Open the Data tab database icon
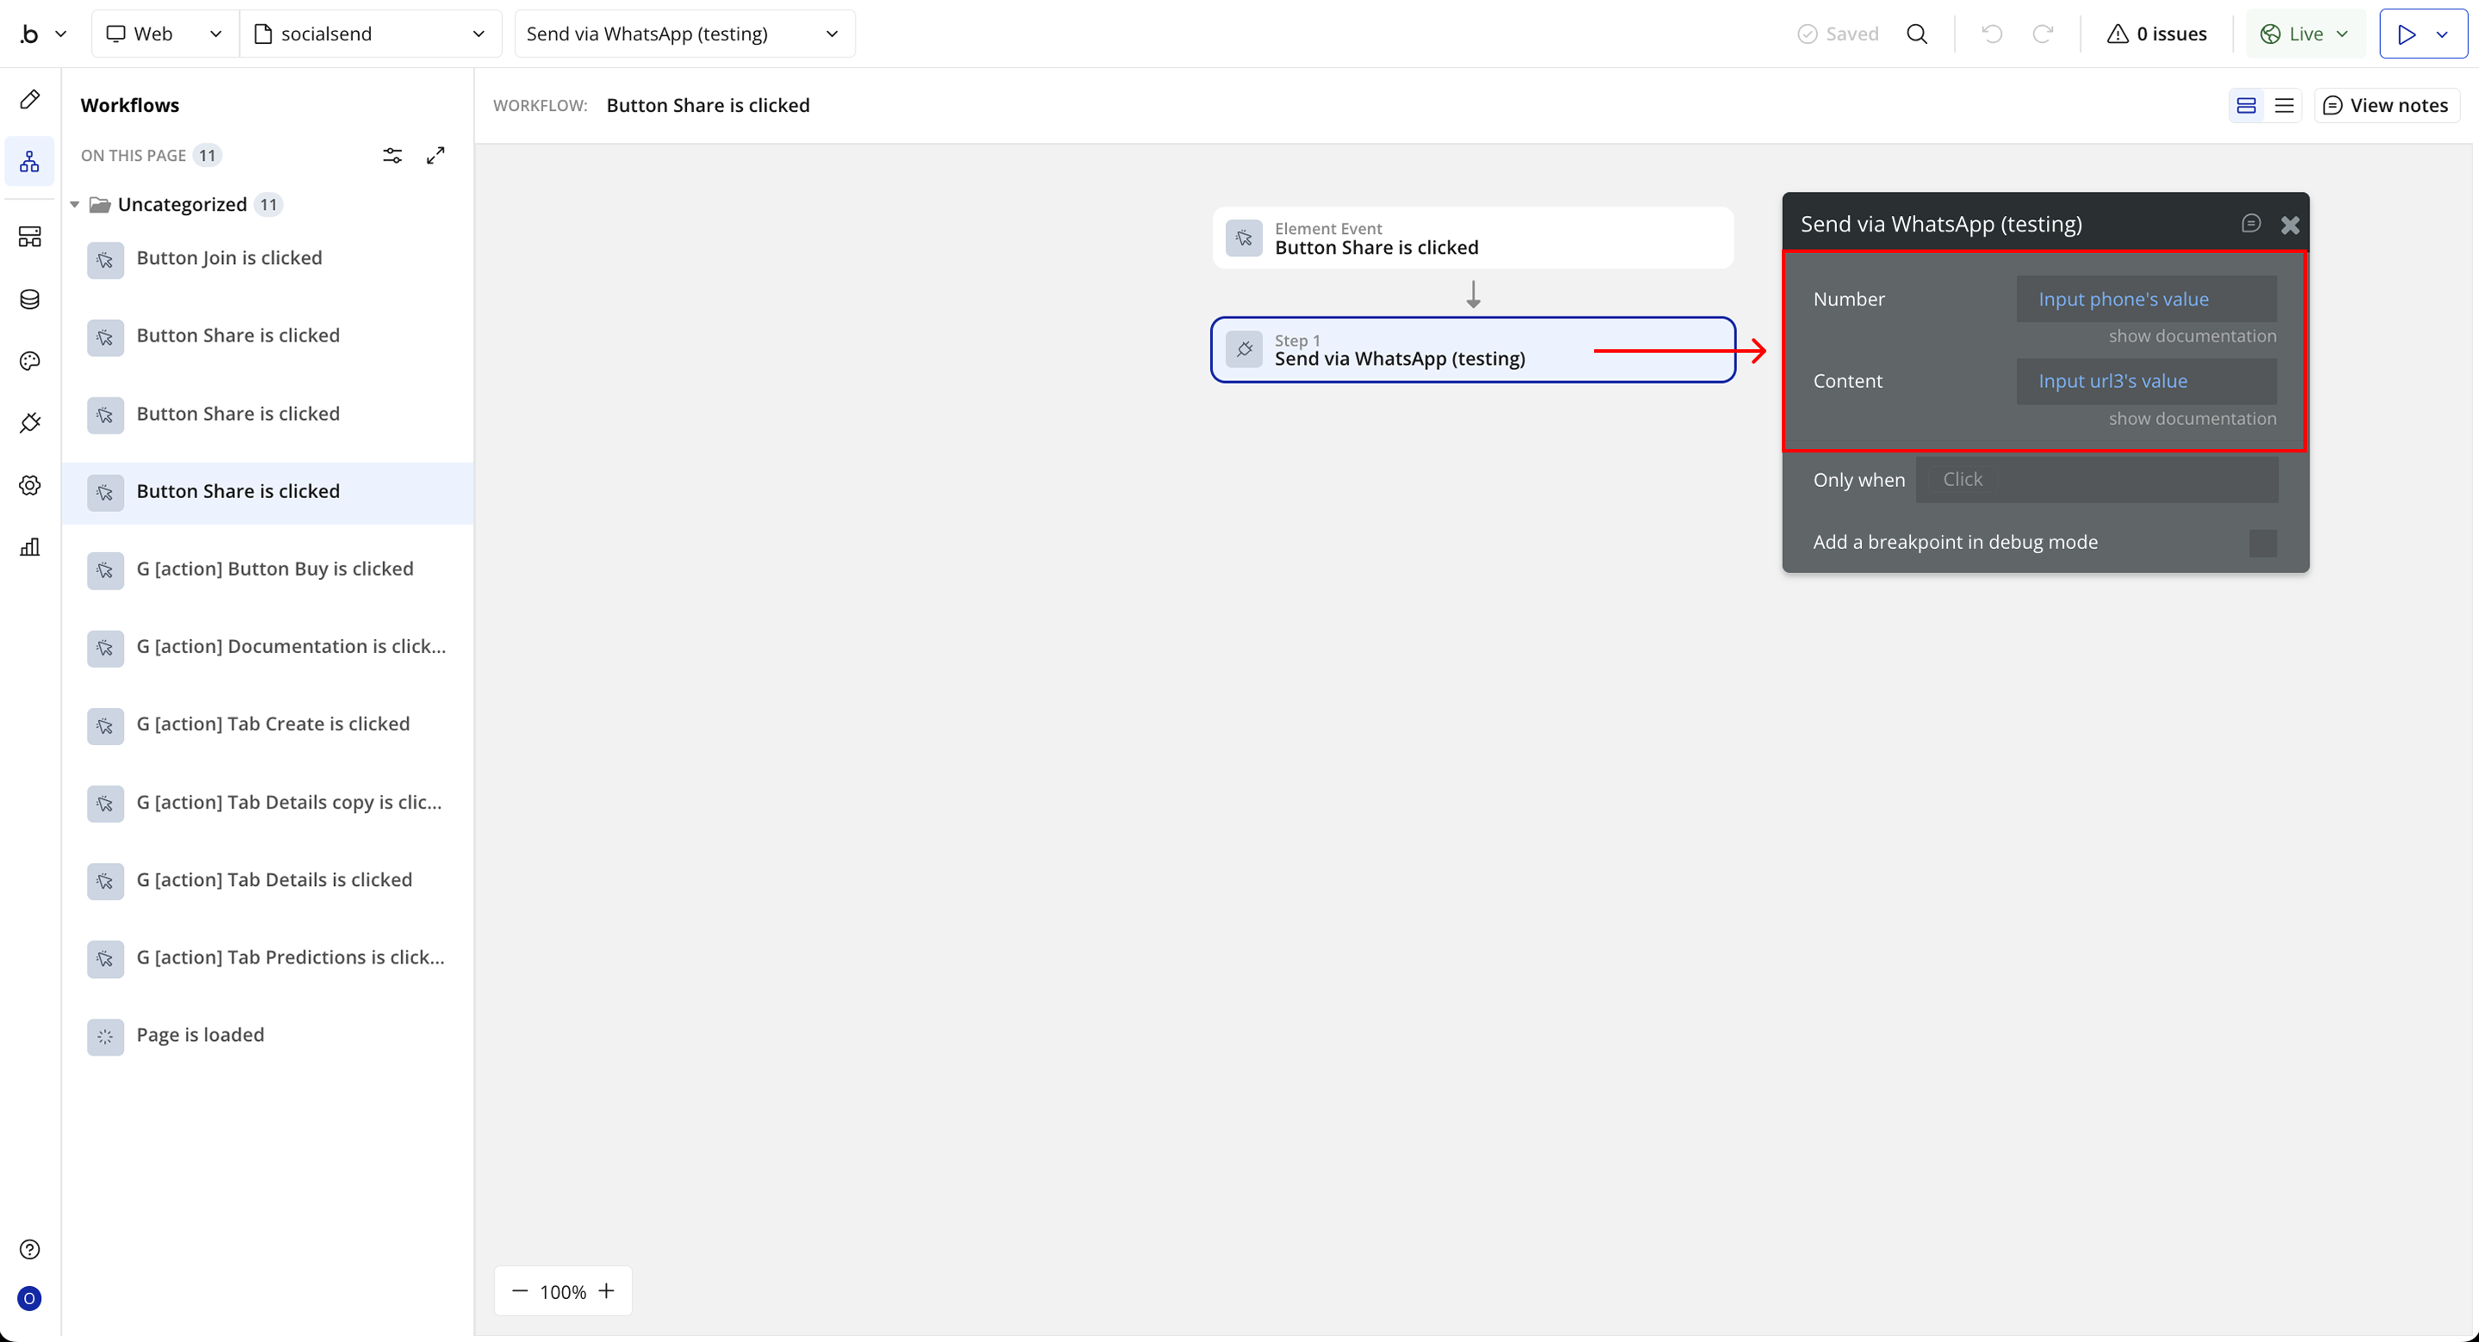2479x1342 pixels. pos(30,299)
